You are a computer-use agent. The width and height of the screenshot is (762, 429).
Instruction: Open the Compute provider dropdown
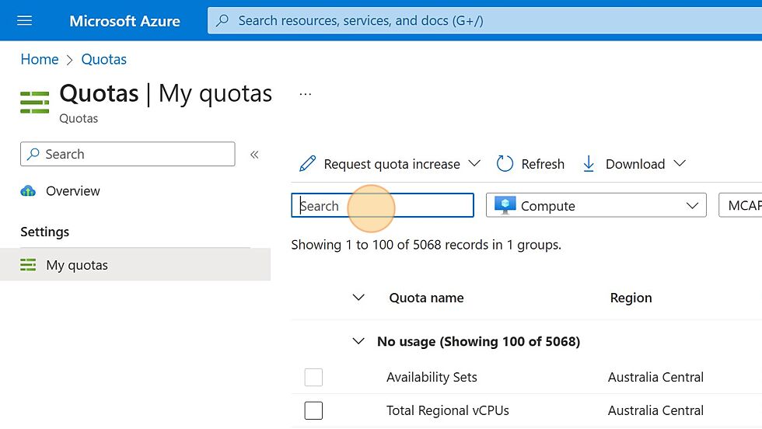click(x=596, y=205)
